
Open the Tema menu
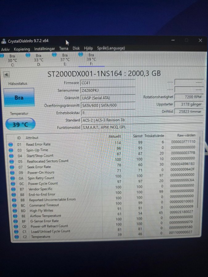tap(64, 49)
